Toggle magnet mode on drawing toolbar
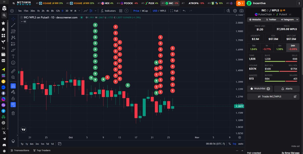Viewport: 303px width, 154px height. point(13,86)
